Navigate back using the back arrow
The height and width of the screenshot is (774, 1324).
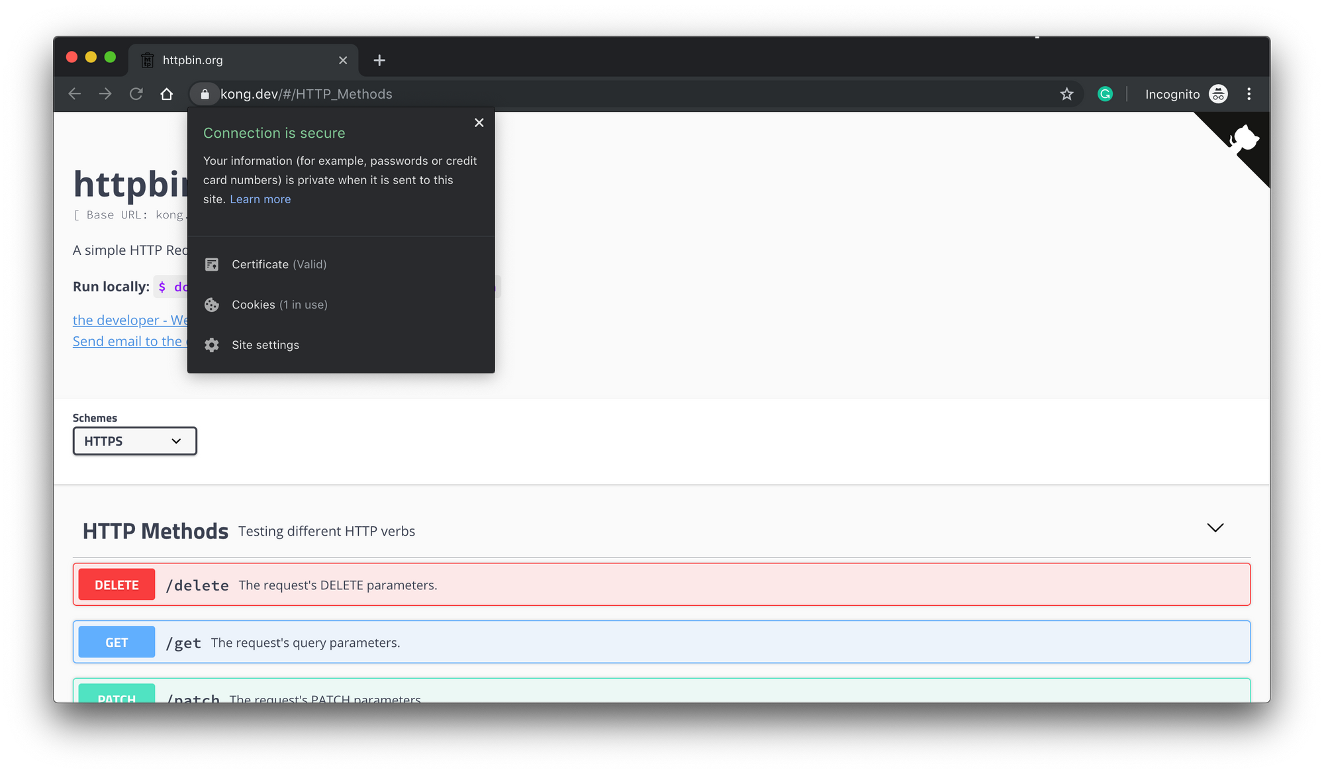pos(74,93)
